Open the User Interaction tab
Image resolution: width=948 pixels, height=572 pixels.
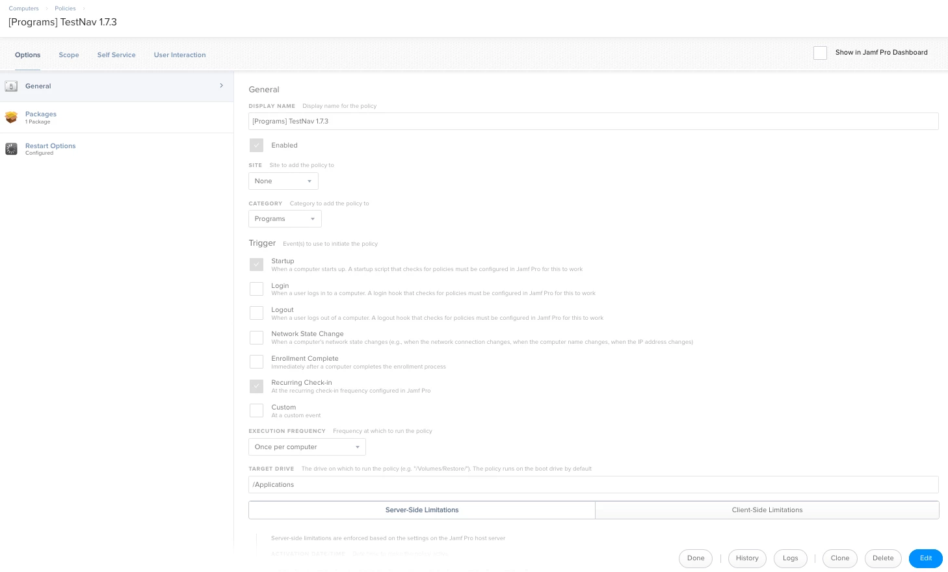coord(179,55)
